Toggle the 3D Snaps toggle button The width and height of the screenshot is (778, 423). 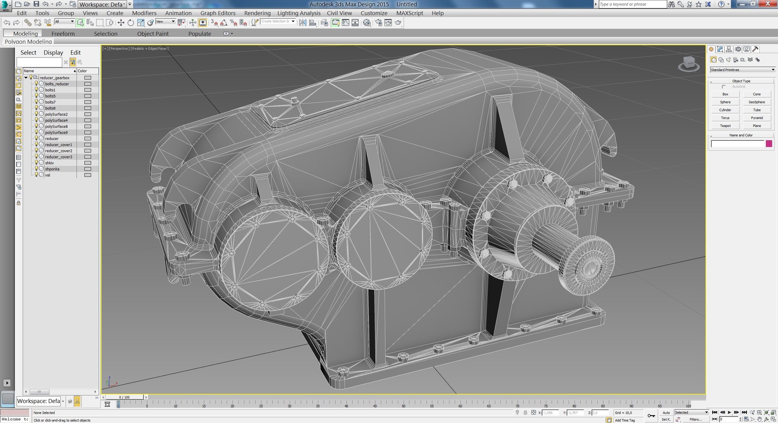tap(214, 23)
